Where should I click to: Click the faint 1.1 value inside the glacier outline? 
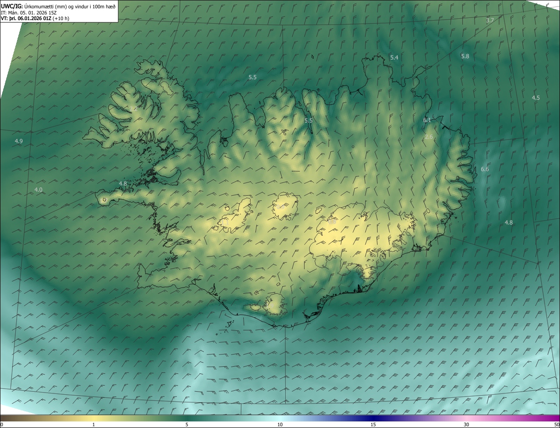(x=225, y=222)
